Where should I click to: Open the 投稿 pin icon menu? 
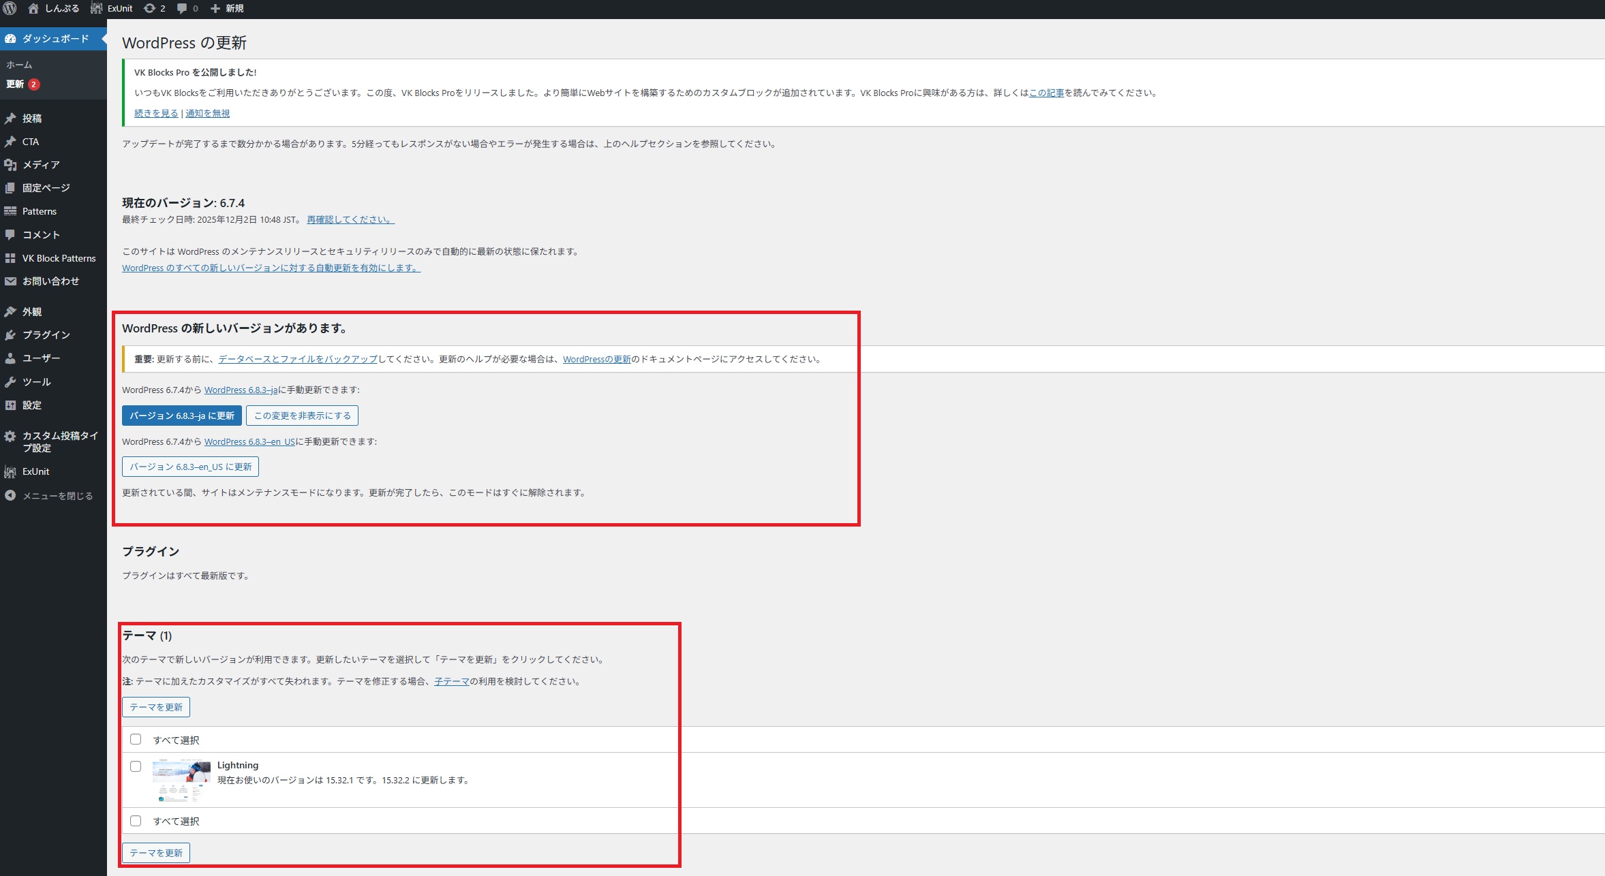coord(31,119)
